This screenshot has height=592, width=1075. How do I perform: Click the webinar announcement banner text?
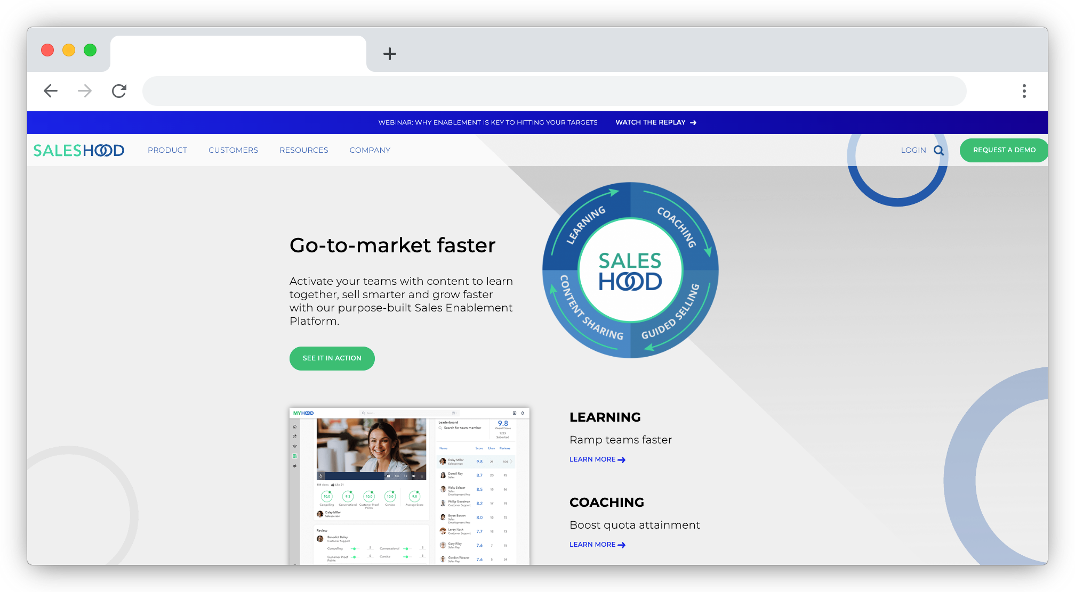488,122
